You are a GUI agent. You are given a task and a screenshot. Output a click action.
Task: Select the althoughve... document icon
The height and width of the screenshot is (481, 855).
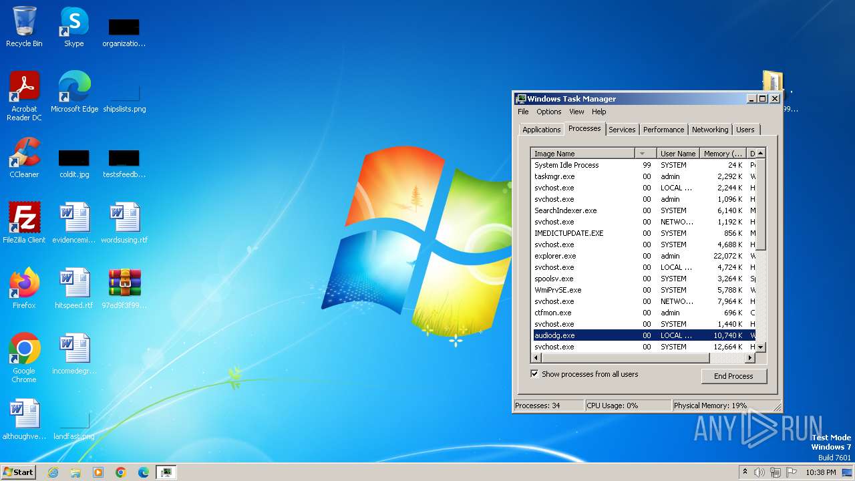coord(24,420)
